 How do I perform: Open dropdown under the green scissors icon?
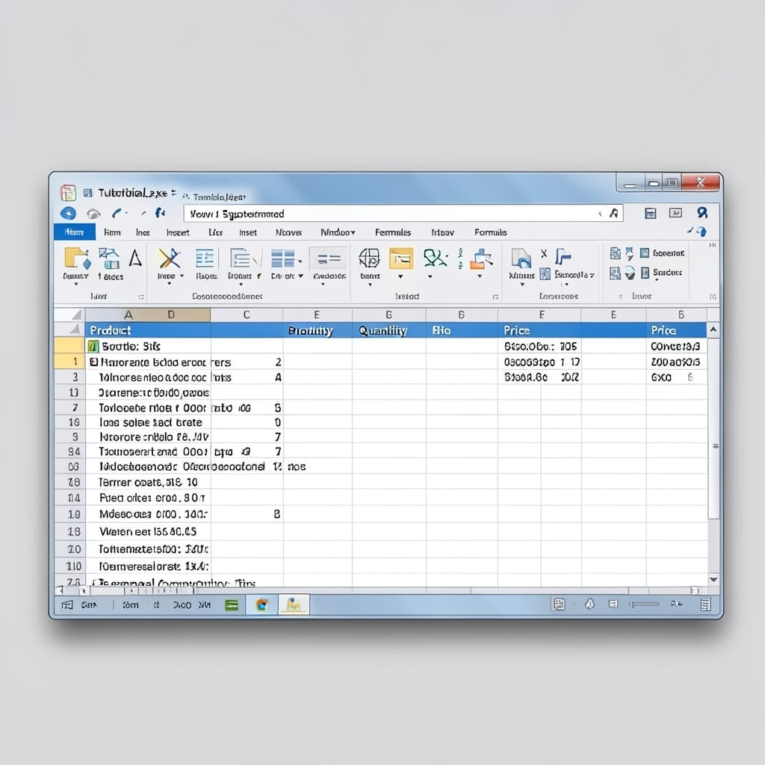[430, 276]
